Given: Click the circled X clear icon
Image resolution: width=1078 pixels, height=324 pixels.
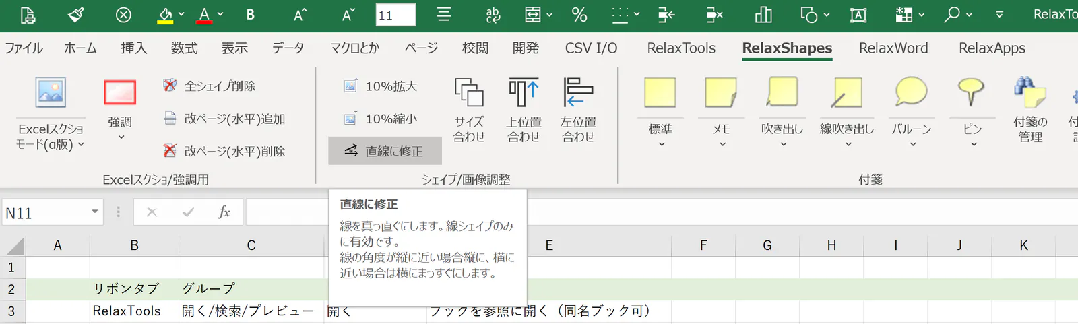Looking at the screenshot, I should [x=123, y=15].
